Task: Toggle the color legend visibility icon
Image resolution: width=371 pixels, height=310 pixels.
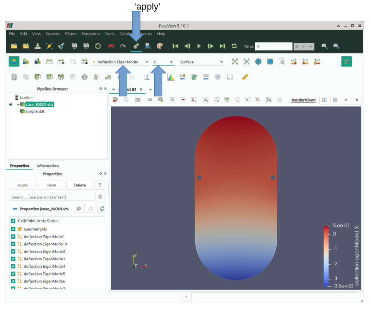Action: point(14,62)
